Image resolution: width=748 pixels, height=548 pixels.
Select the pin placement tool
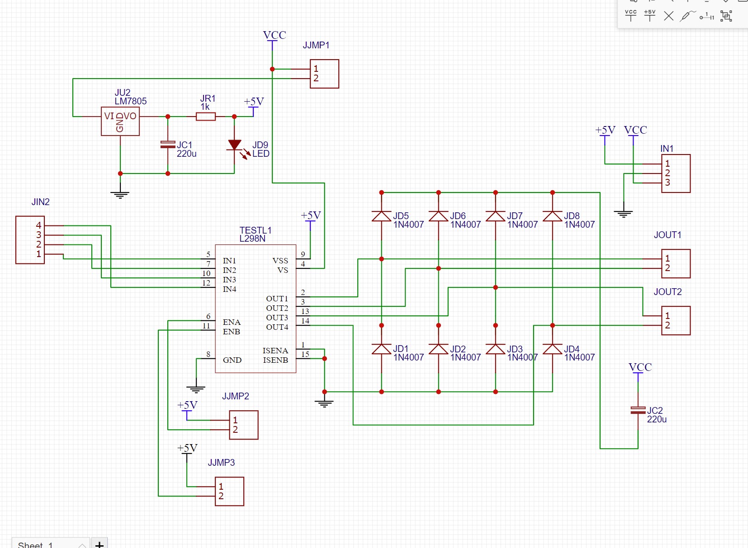click(707, 17)
